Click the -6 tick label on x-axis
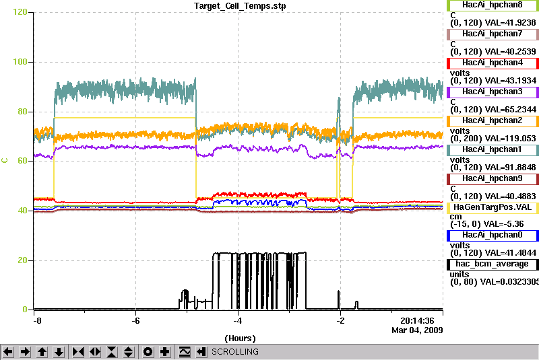This screenshot has height=360, width=539. tap(136, 321)
